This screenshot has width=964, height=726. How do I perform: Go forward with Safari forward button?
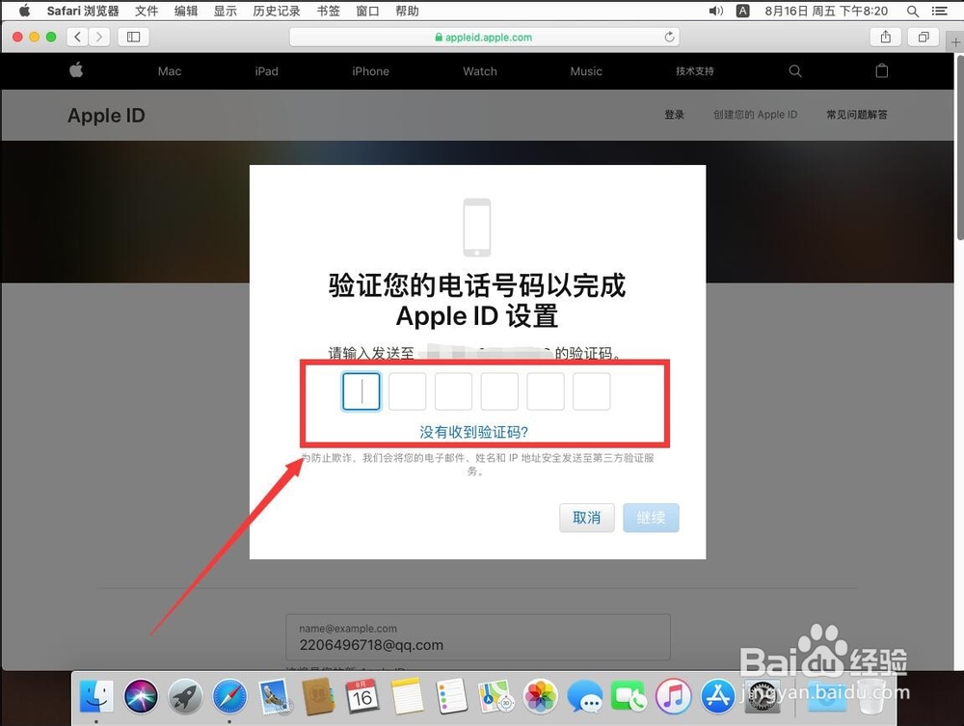(99, 37)
